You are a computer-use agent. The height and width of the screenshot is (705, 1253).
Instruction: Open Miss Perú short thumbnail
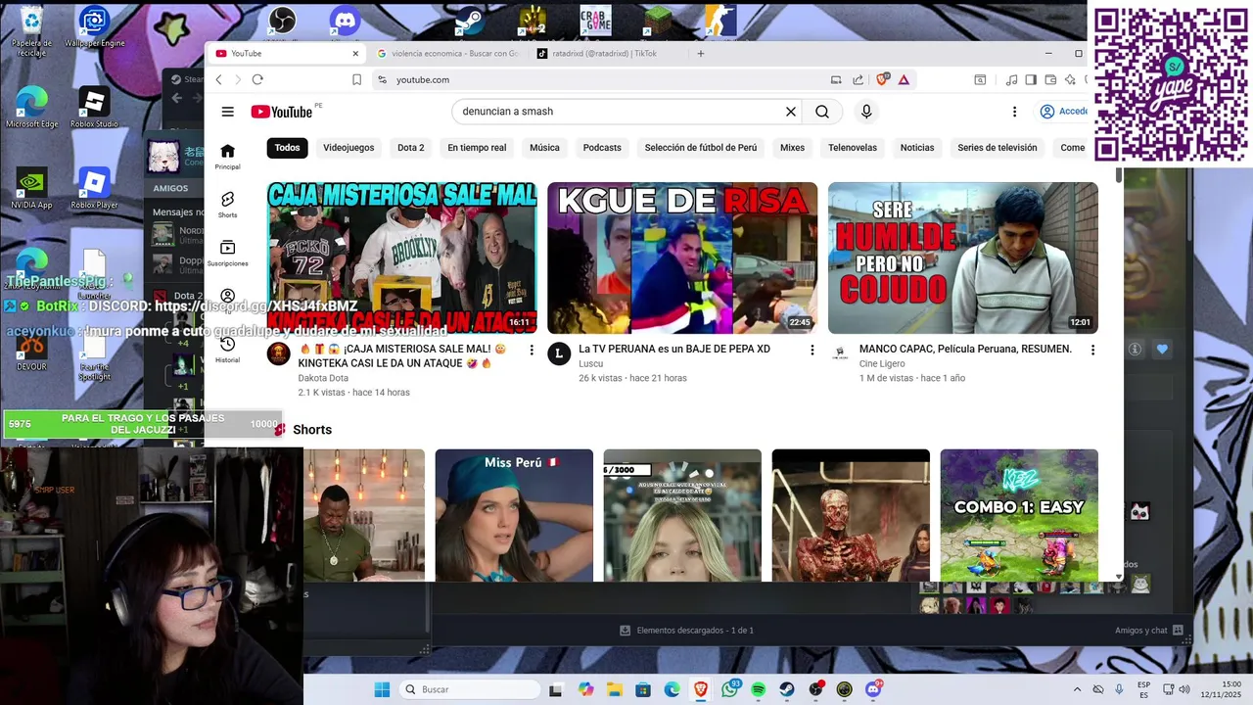coord(514,515)
